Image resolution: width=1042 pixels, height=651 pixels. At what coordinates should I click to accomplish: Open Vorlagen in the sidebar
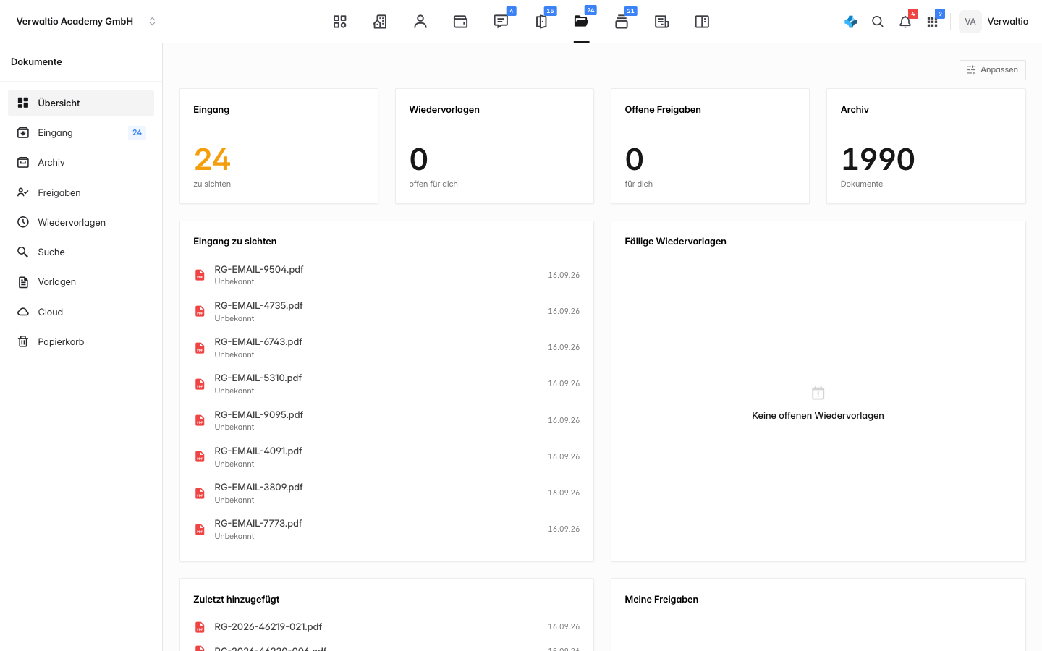[81, 281]
